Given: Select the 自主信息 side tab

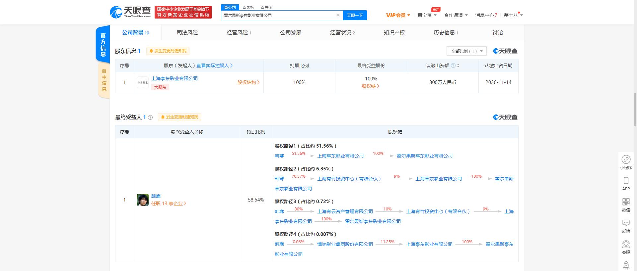Looking at the screenshot, I should click(x=104, y=80).
